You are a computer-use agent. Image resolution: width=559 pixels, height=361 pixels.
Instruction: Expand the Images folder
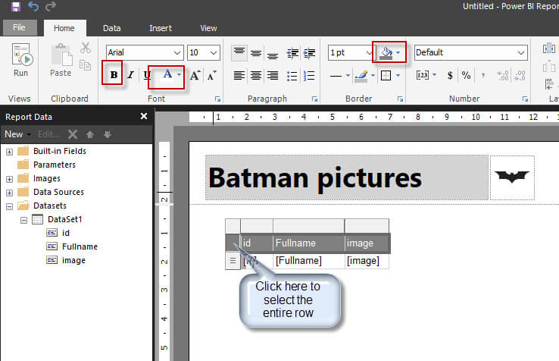click(9, 179)
